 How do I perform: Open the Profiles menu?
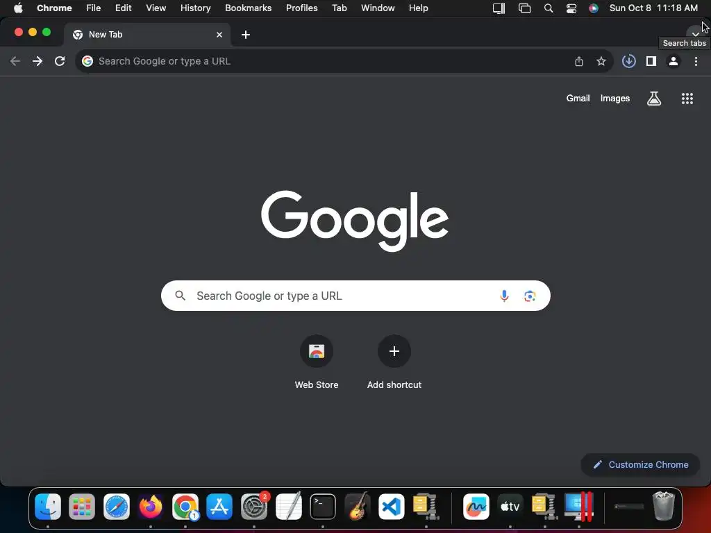(x=302, y=8)
